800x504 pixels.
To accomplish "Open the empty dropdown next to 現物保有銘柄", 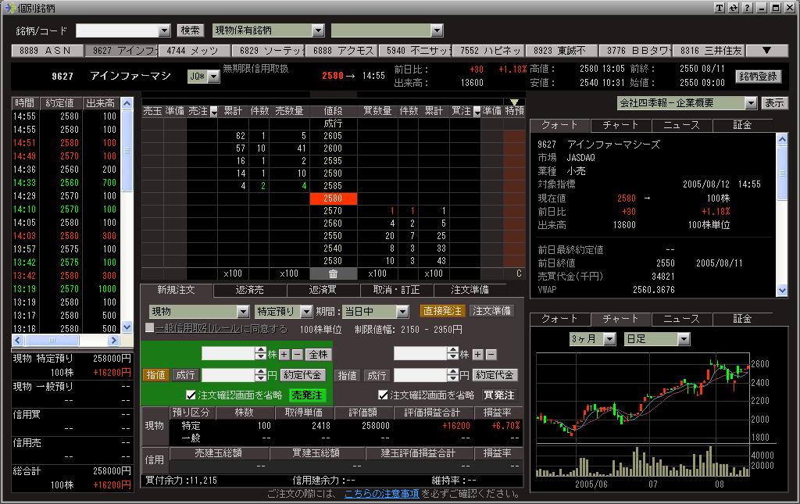I will pos(436,30).
